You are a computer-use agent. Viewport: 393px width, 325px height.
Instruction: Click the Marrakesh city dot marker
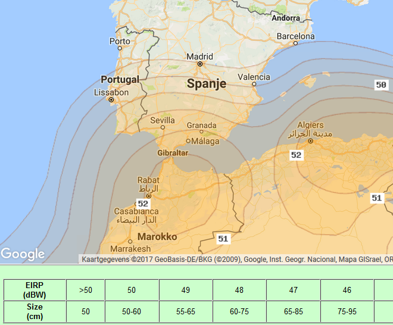(130, 241)
